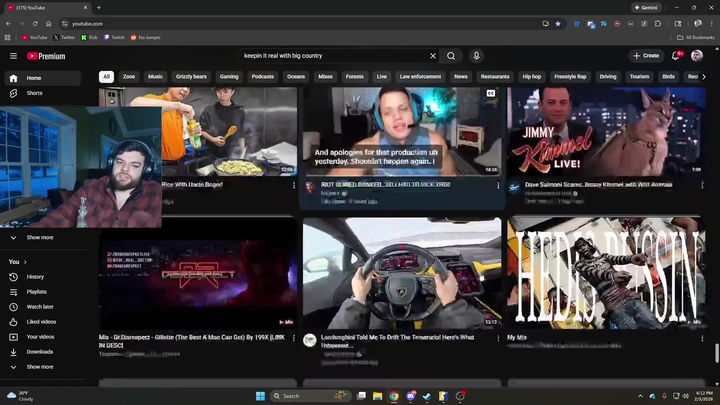Play the Lamborghini steering wheel thumbnail
Screen dimensions: 720x405
[x=402, y=273]
